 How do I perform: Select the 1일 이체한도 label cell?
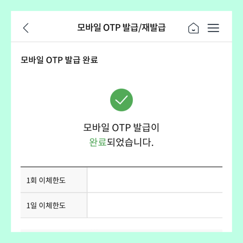coord(53,205)
